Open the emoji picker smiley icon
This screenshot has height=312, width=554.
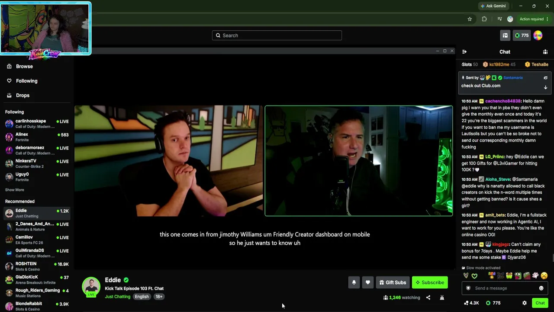coord(541,288)
